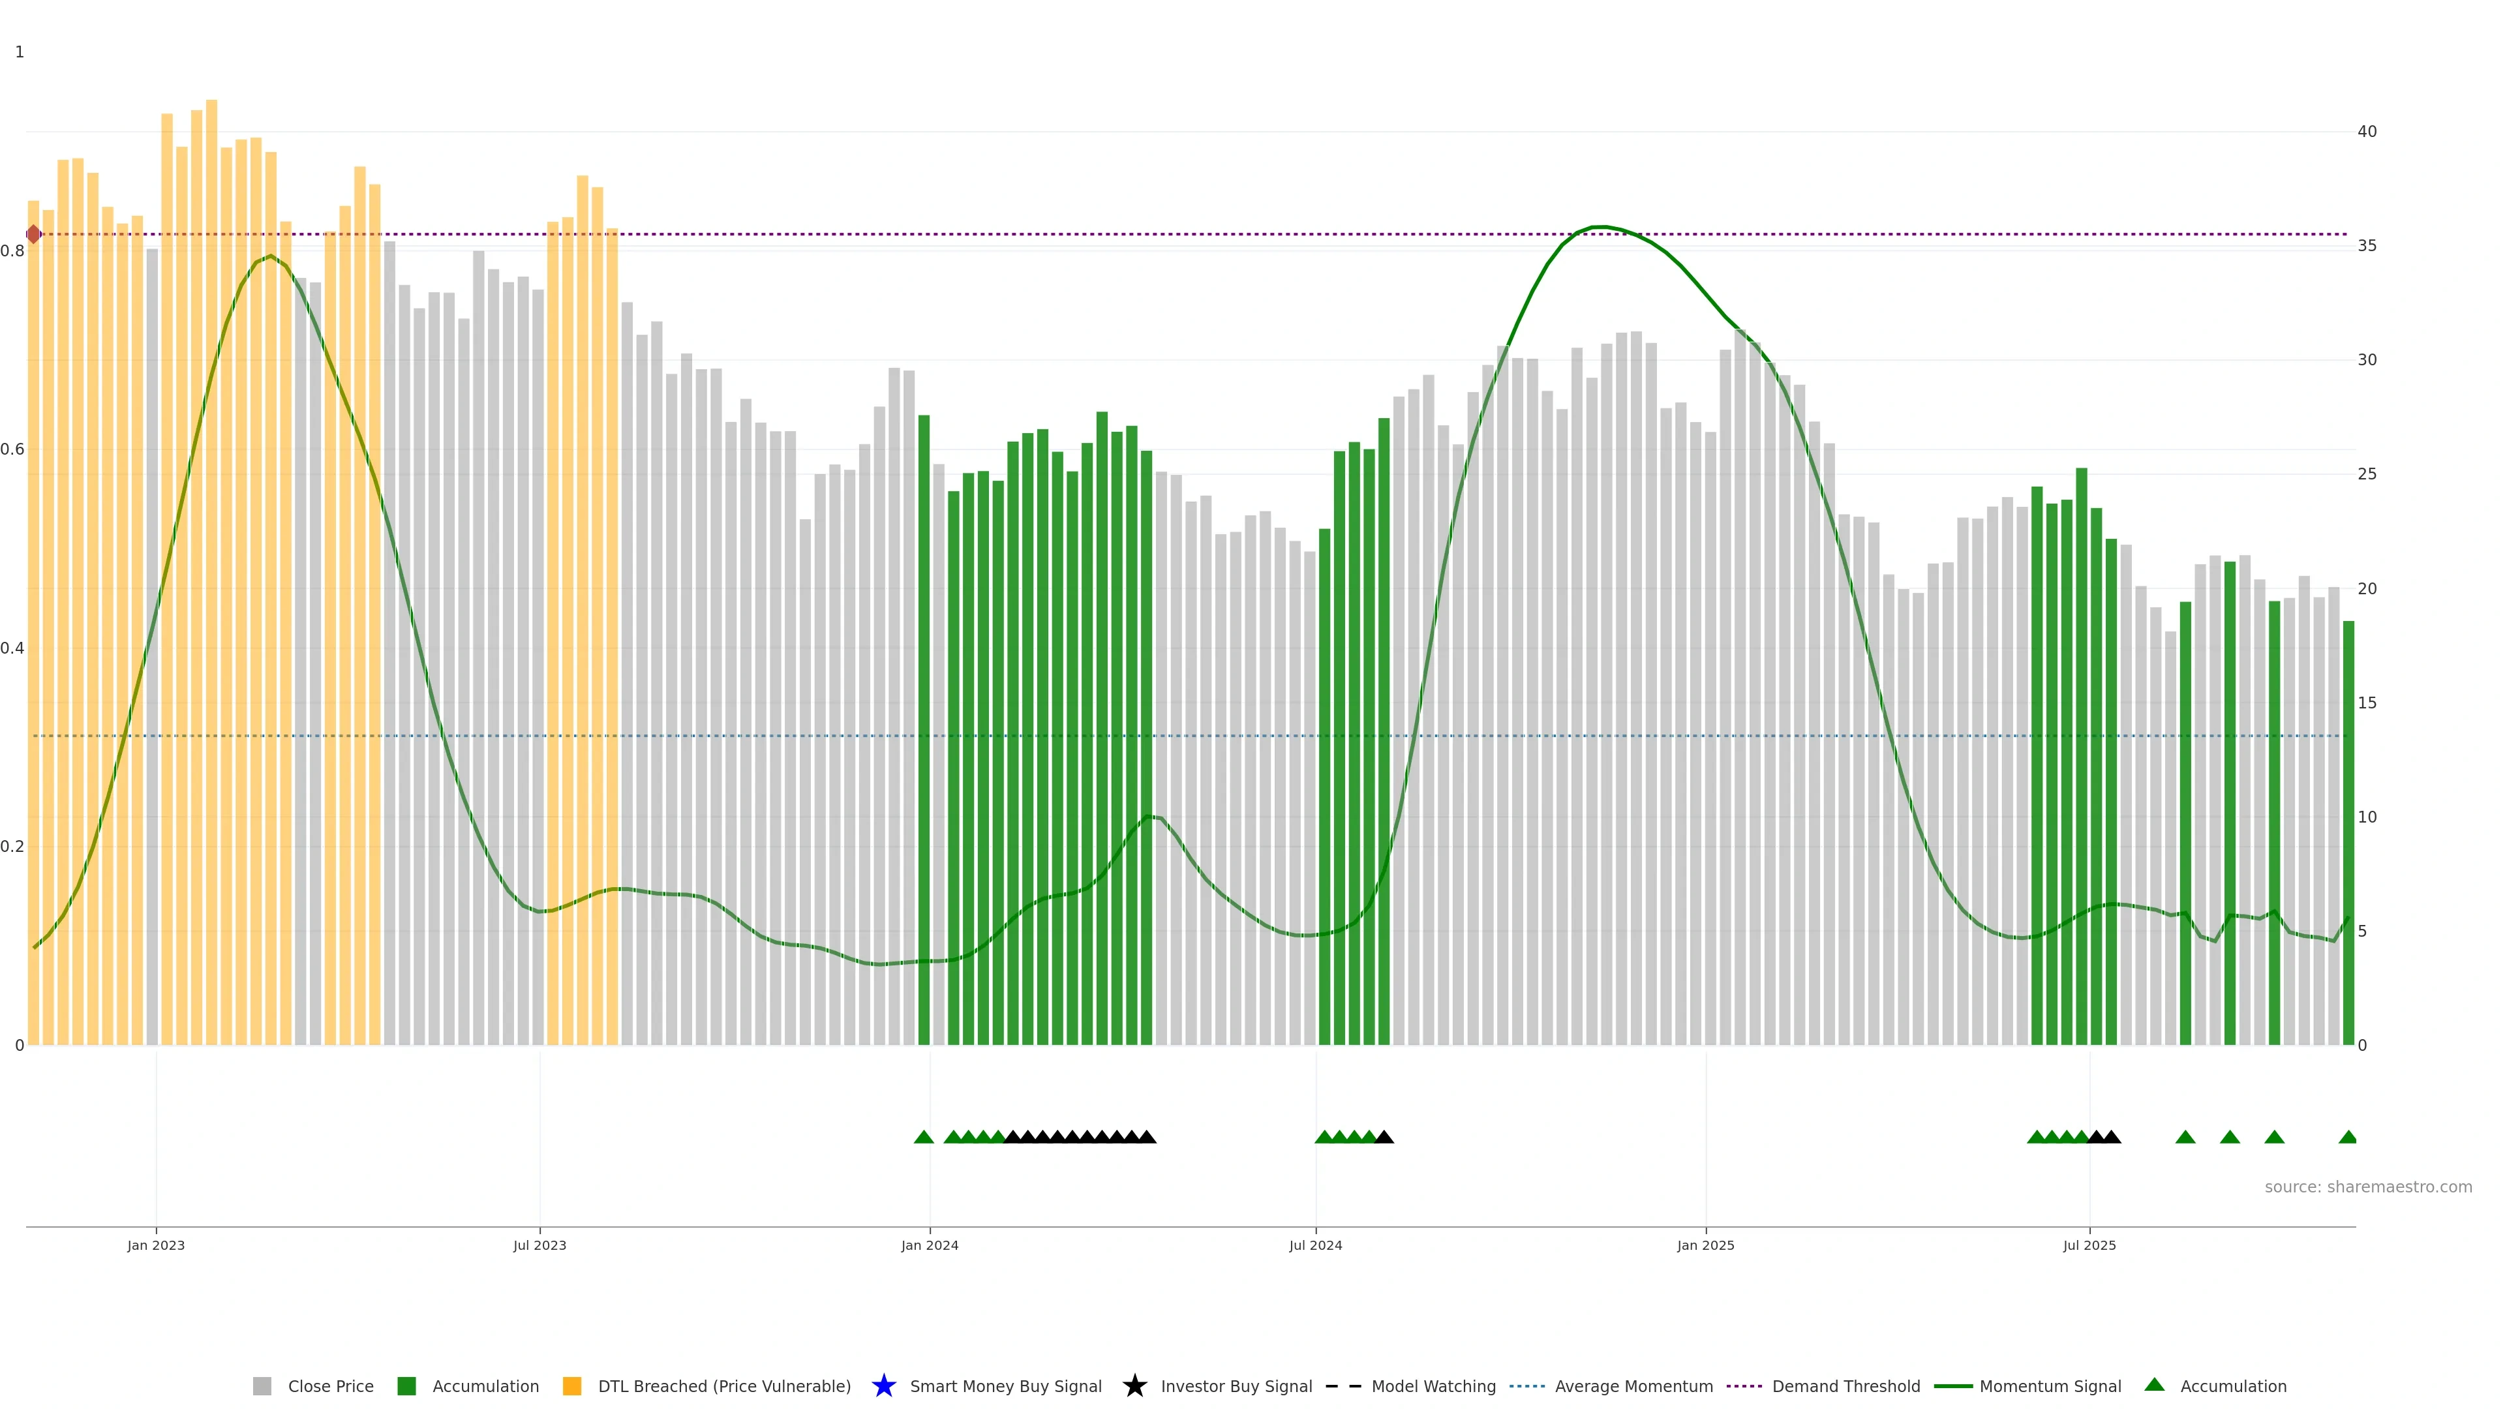Click the red diamond Demand Threshold marker
2505x1409 pixels.
pyautogui.click(x=33, y=234)
